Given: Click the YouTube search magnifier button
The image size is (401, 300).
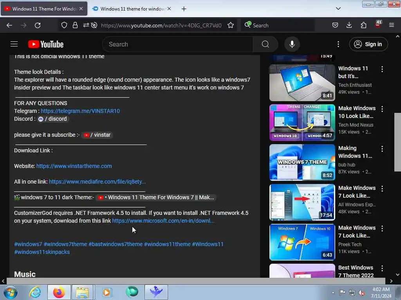Looking at the screenshot, I should click(266, 44).
